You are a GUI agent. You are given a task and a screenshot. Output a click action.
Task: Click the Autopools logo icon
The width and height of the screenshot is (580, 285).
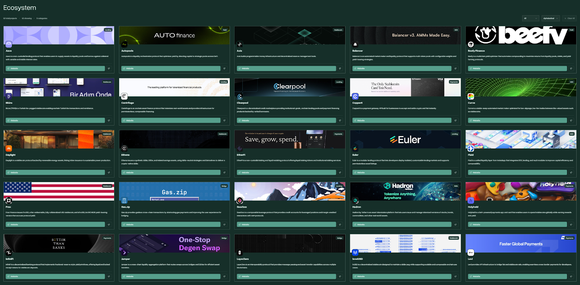124,44
